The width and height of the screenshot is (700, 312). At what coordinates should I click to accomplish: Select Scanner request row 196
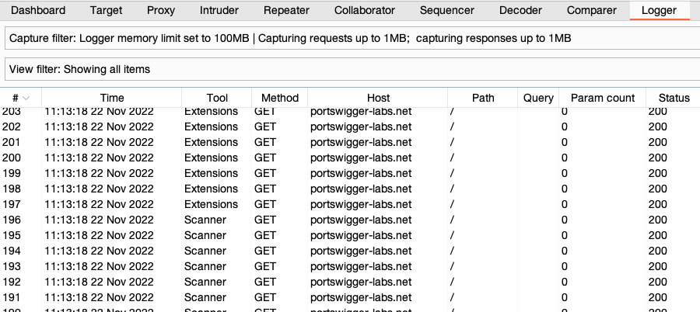(233, 220)
